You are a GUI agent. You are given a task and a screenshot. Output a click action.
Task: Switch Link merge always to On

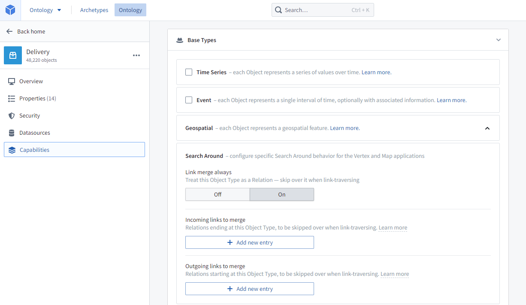282,194
